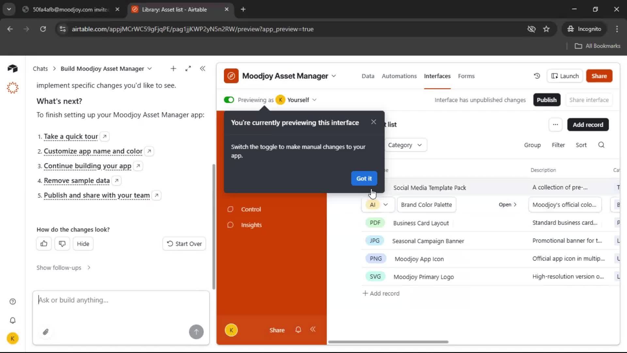Click Chats breadcrumb link
The image size is (627, 353).
pyautogui.click(x=40, y=69)
